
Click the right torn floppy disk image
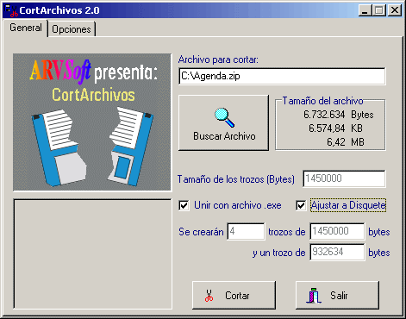[130, 146]
